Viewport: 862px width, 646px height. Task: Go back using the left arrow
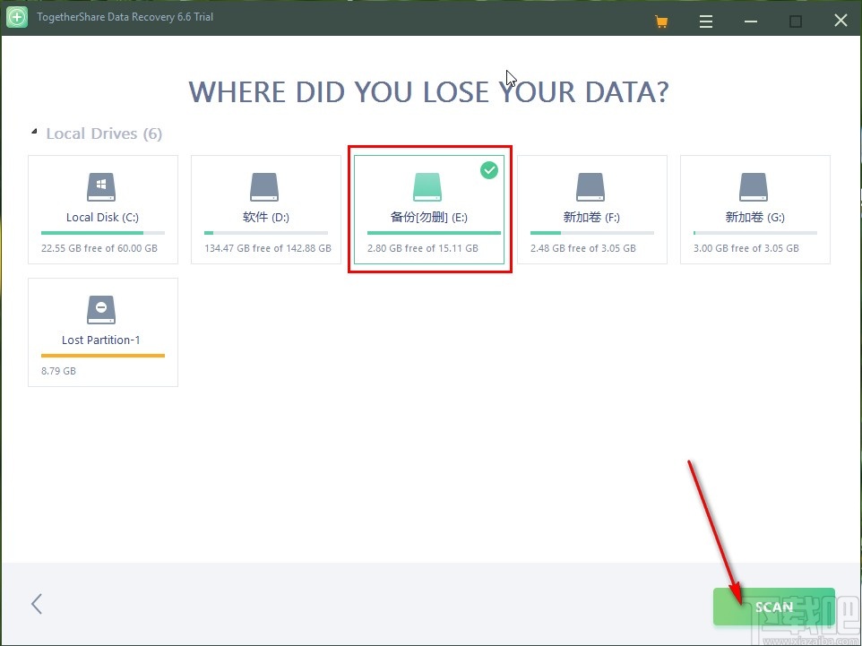coord(37,604)
